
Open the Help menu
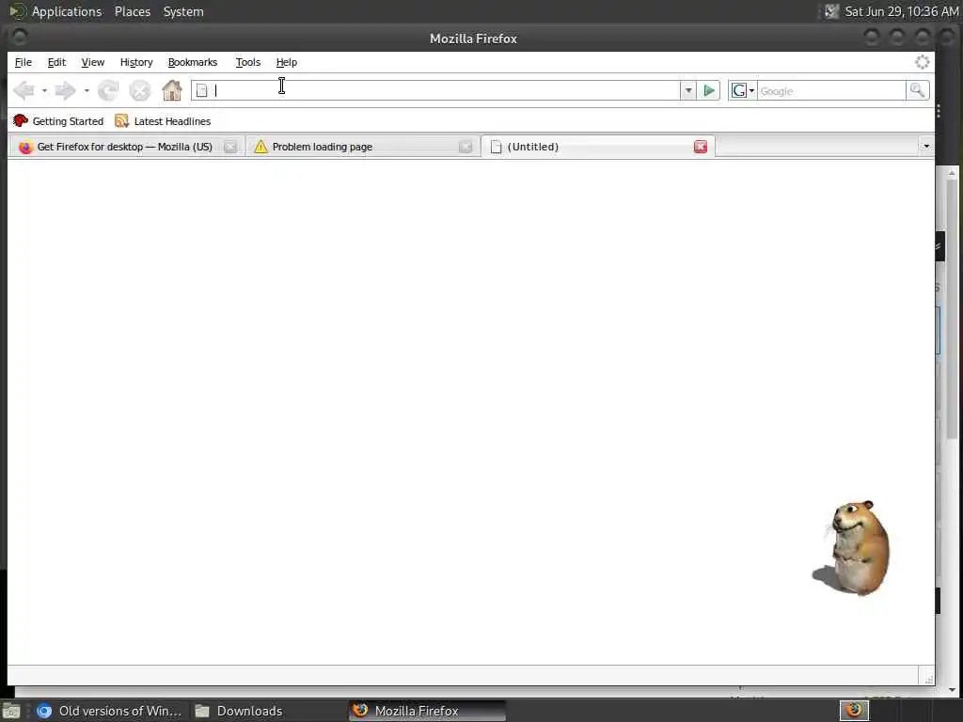coord(286,62)
